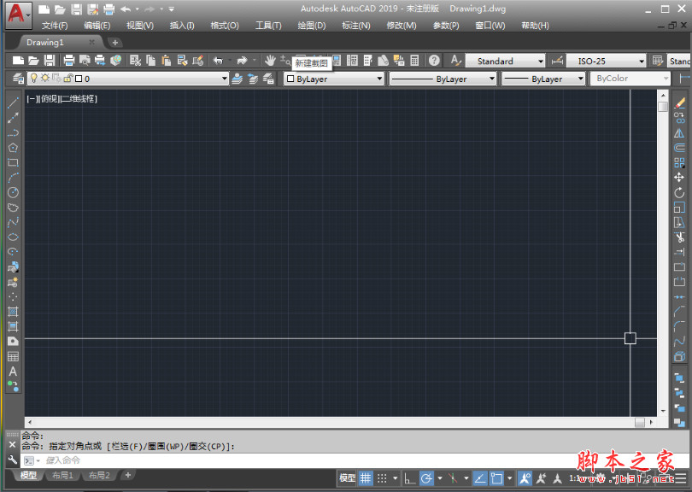Activate the Pan tool on the toolbar
Screen dimensions: 692x492
270,61
